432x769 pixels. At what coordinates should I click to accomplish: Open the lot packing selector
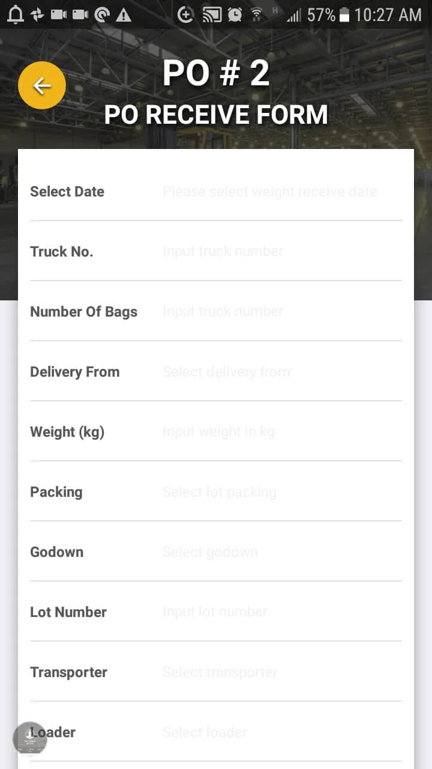[x=270, y=492]
